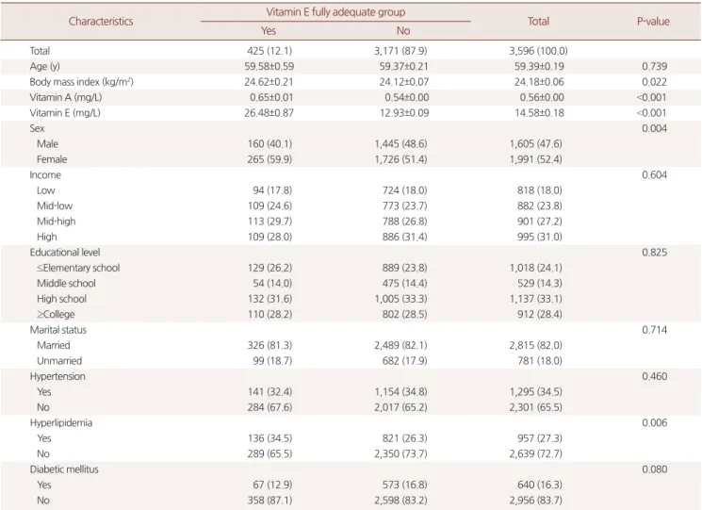Screen dimensions: 702x510
Task: Click the value '425 (12.1)'
Action: 269,51
